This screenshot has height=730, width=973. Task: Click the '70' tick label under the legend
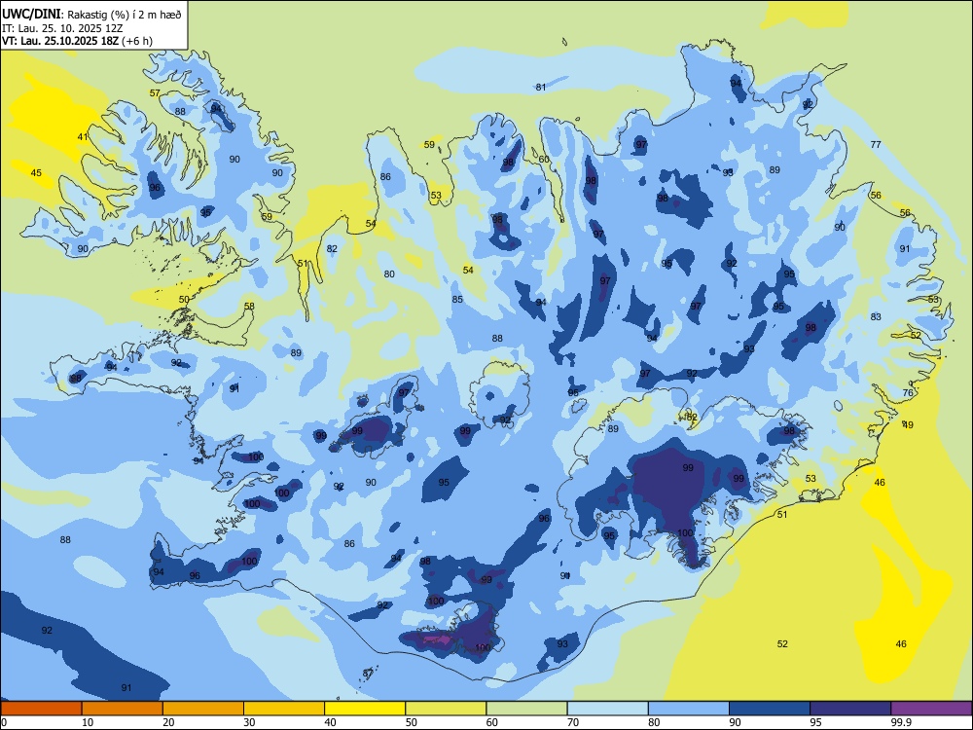[x=573, y=722]
